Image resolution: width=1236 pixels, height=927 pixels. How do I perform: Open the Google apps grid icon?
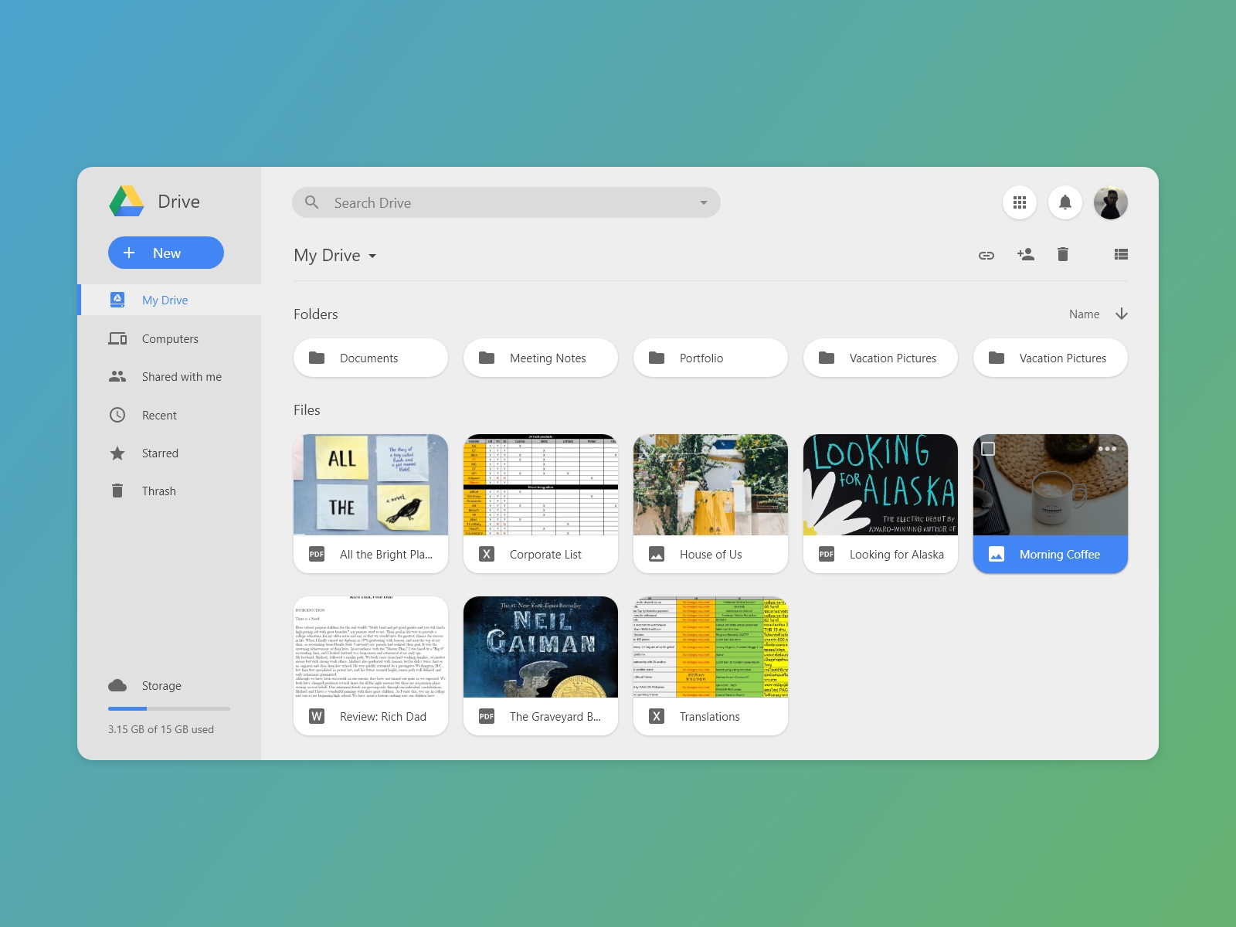click(1019, 202)
